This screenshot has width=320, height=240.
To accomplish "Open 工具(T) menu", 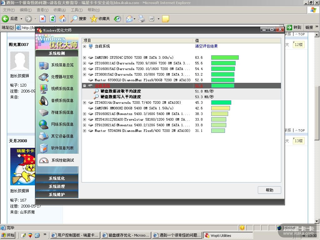I will click(77, 10).
